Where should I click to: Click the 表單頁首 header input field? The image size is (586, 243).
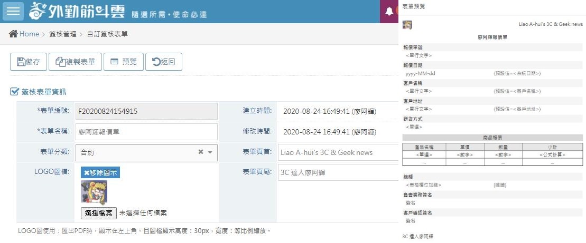(x=338, y=152)
